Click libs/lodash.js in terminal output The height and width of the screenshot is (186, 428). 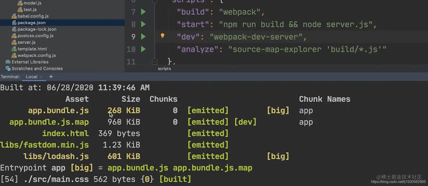[56, 156]
